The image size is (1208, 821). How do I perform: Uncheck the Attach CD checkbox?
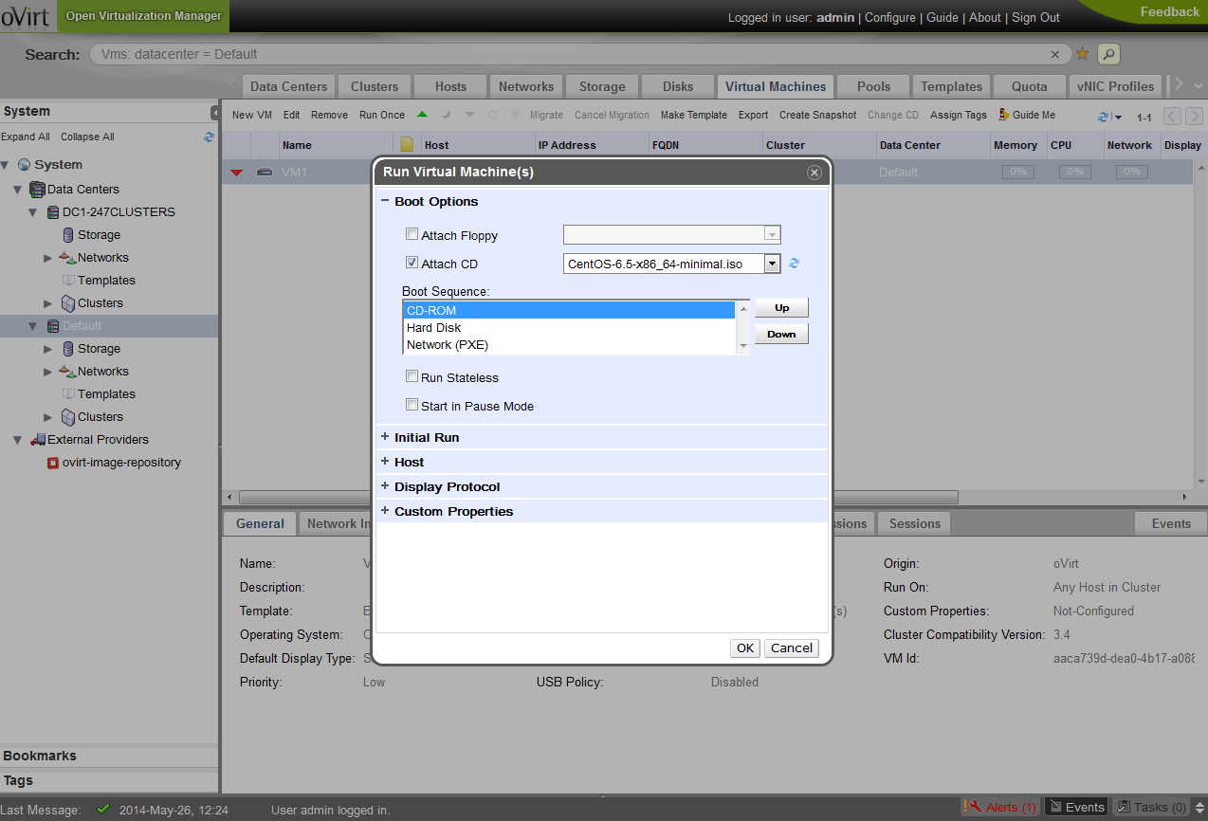(412, 264)
